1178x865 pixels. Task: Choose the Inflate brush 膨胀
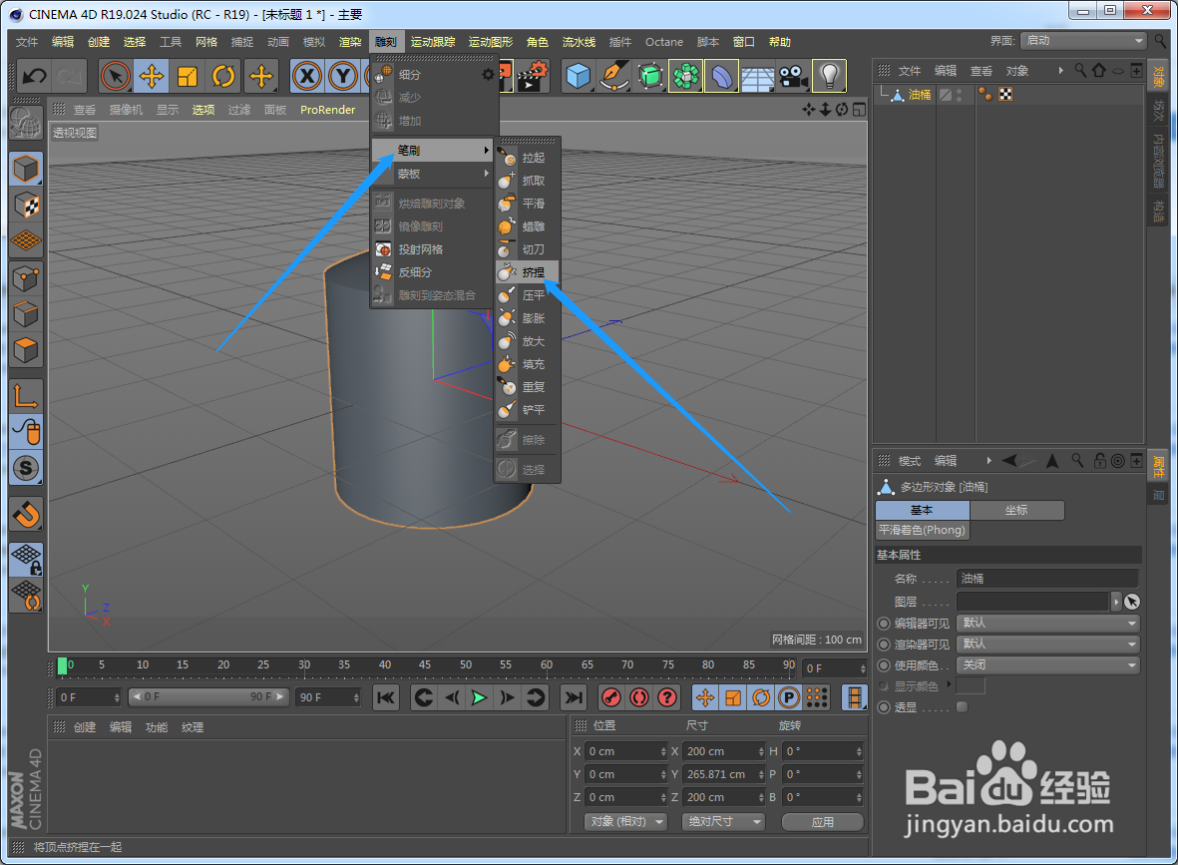pyautogui.click(x=526, y=318)
